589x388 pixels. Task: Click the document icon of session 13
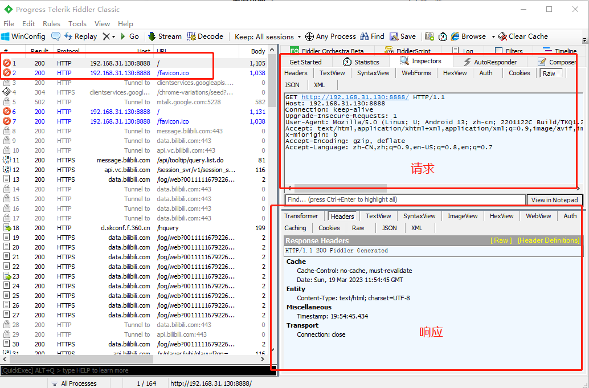click(6, 179)
